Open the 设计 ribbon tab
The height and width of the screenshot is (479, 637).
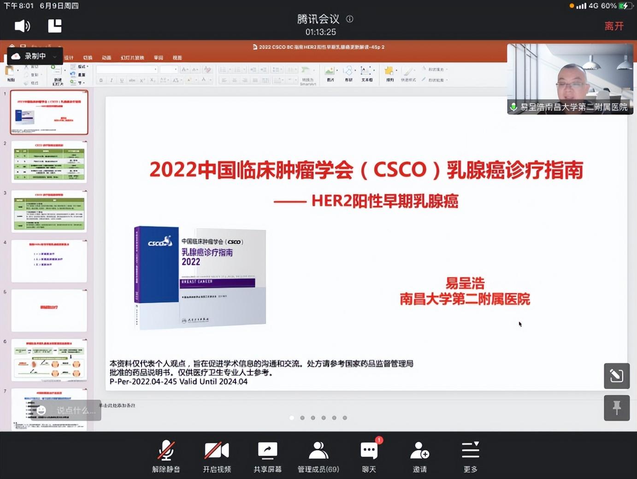coord(69,58)
